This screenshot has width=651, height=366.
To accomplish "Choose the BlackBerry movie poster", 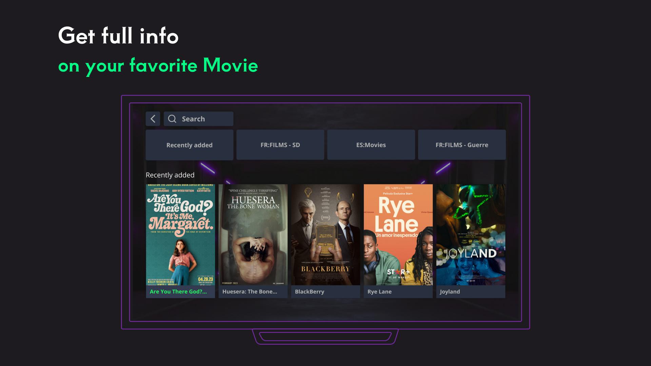I will coord(325,235).
